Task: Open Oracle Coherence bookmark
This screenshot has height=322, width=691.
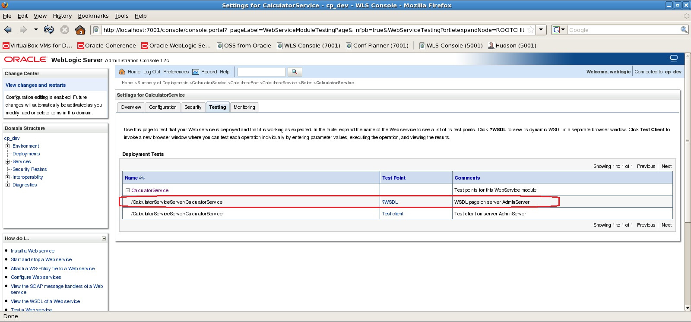Action: tap(106, 45)
